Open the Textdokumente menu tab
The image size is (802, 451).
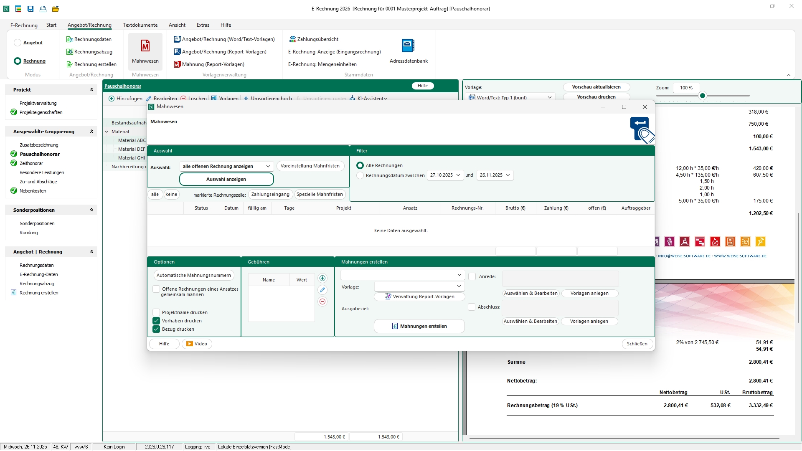click(140, 25)
